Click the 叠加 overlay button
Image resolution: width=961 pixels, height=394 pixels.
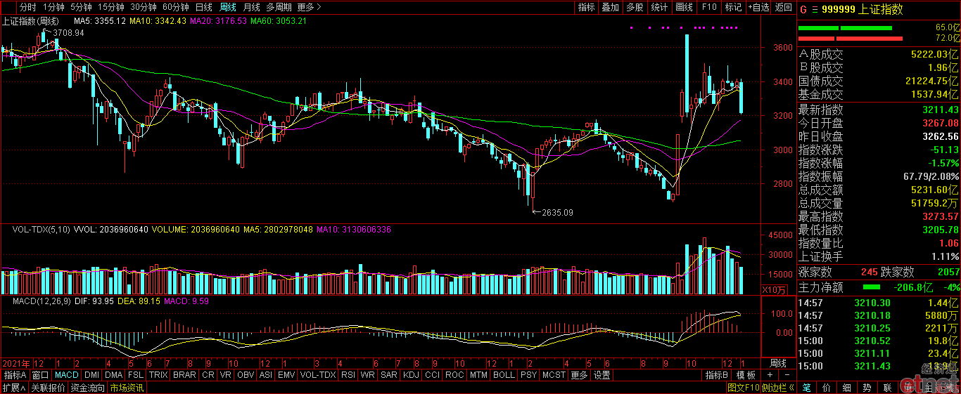(611, 7)
